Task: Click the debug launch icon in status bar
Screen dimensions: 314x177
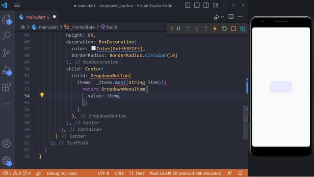Action: (x=38, y=173)
